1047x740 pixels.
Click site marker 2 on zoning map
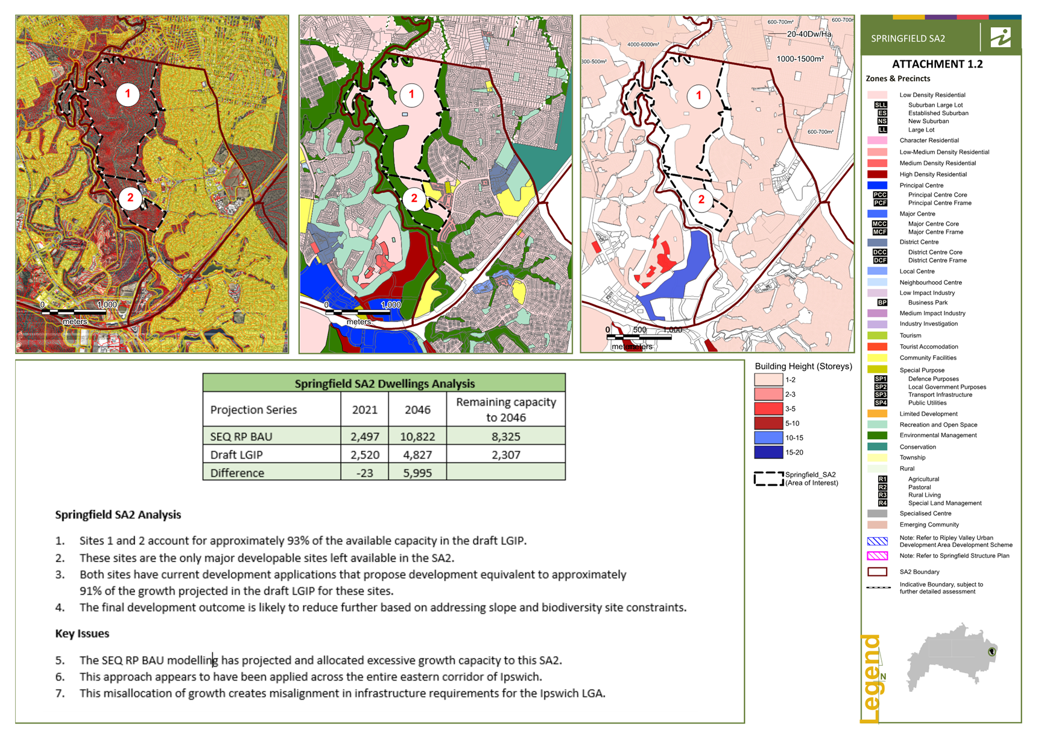click(414, 198)
